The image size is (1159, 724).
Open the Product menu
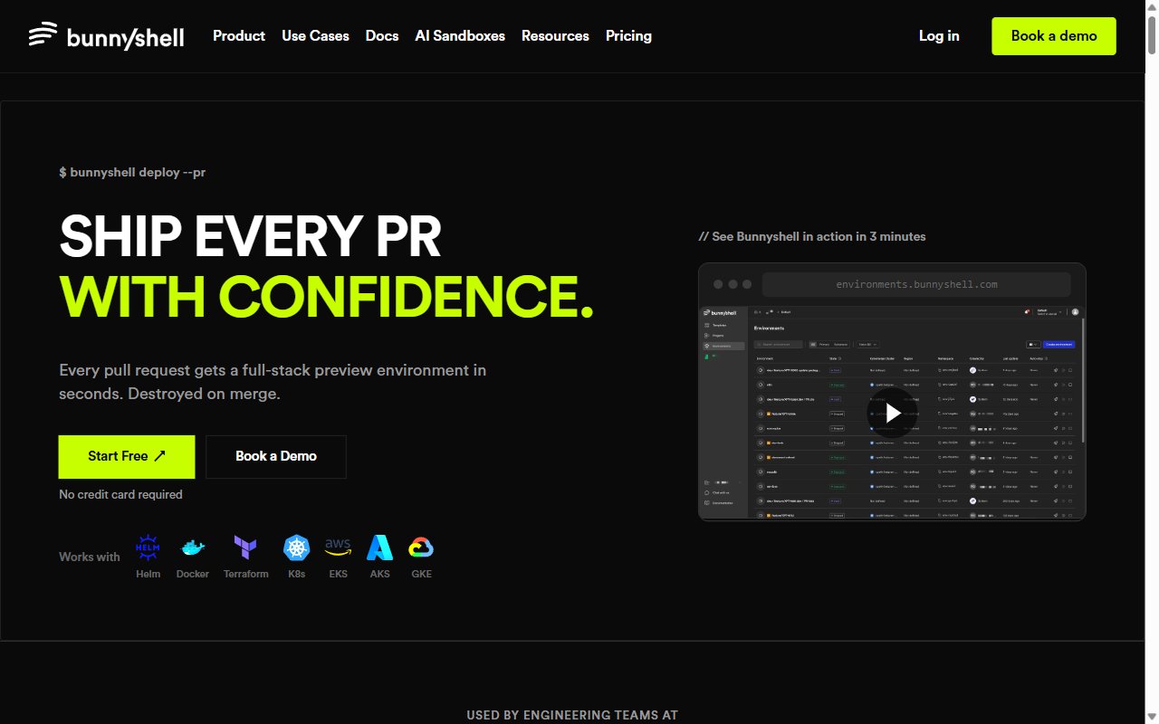[x=239, y=36]
